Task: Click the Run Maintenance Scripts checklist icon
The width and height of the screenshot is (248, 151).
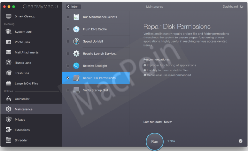Action: click(x=76, y=17)
